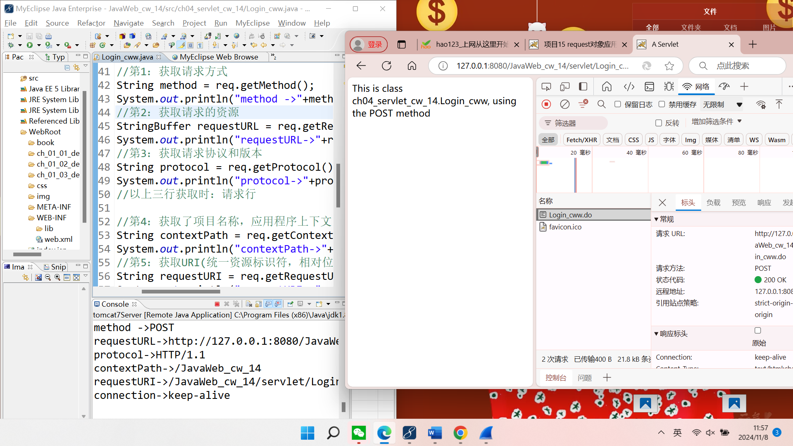Screen dimensions: 793x446
Task: Zoom in the Image Preview panel
Action: (57, 277)
